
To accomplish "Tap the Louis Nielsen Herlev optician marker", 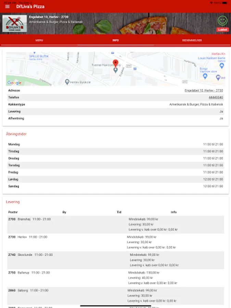I will point(222,66).
